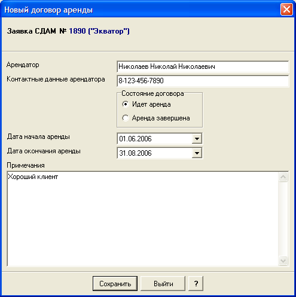This screenshot has width=296, height=297.
Task: Click the contact phone number field
Action: [x=203, y=81]
